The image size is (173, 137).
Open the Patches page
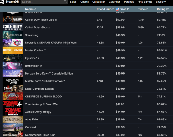point(129,2)
